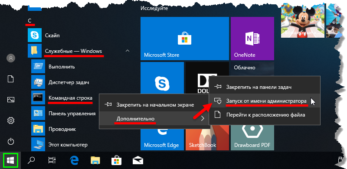
Task: Open the OneNote tile
Action: point(252,39)
